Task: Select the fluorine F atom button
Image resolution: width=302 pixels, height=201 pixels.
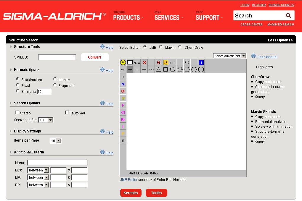Action: [x=123, y=106]
